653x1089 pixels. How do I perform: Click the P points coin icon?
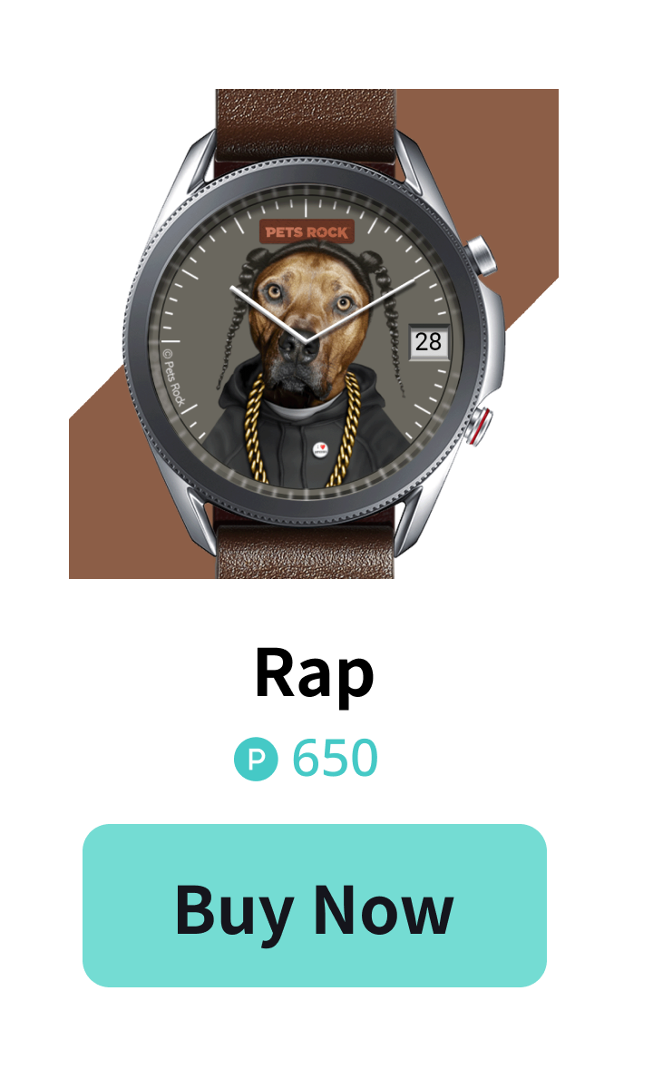click(256, 760)
